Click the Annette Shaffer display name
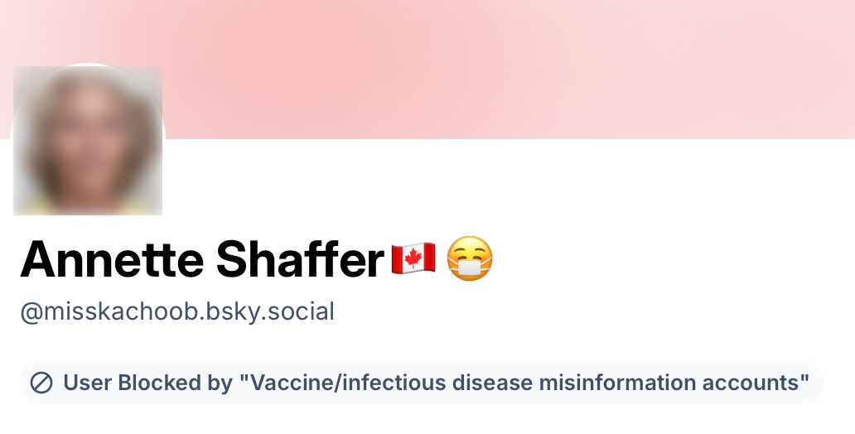 tap(202, 259)
